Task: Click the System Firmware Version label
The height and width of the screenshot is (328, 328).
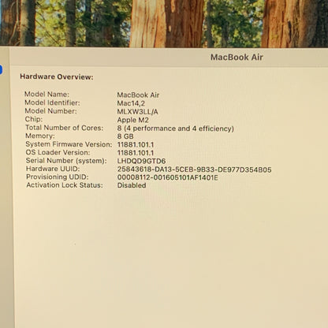Action: tap(69, 144)
